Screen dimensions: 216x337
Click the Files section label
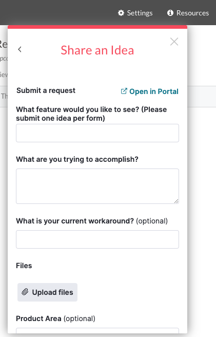tap(24, 266)
